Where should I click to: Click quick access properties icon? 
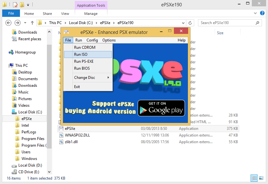pos(15,5)
